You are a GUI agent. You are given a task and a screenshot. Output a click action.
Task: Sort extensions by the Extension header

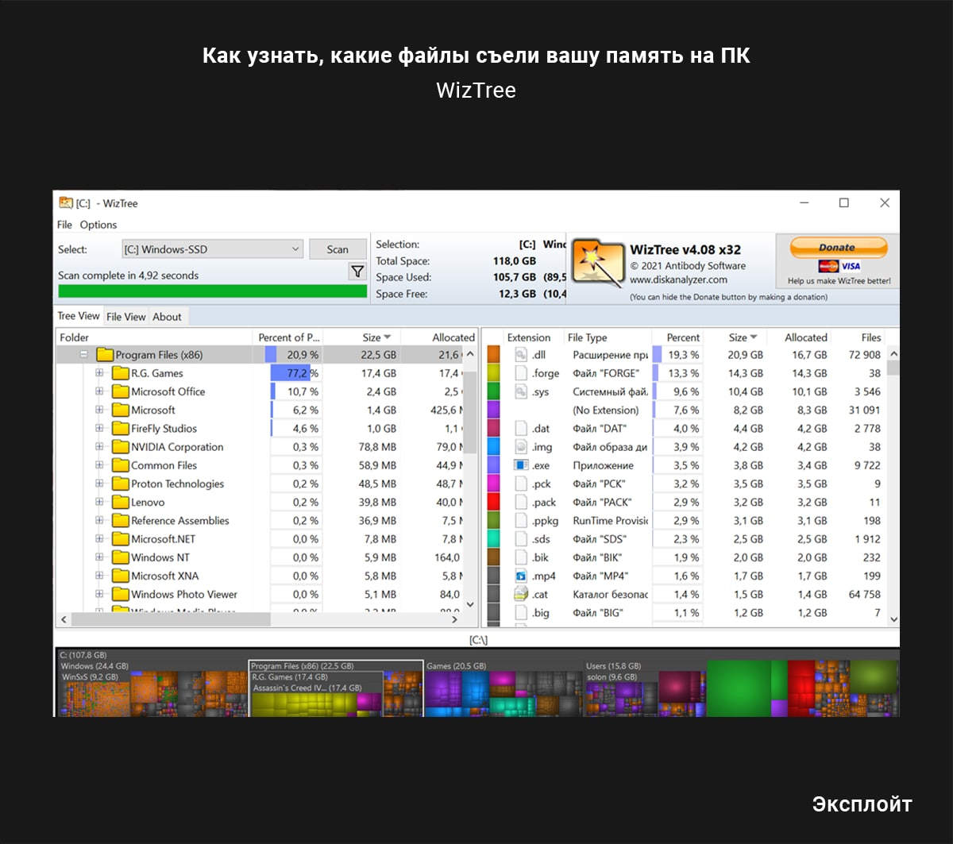coord(529,337)
